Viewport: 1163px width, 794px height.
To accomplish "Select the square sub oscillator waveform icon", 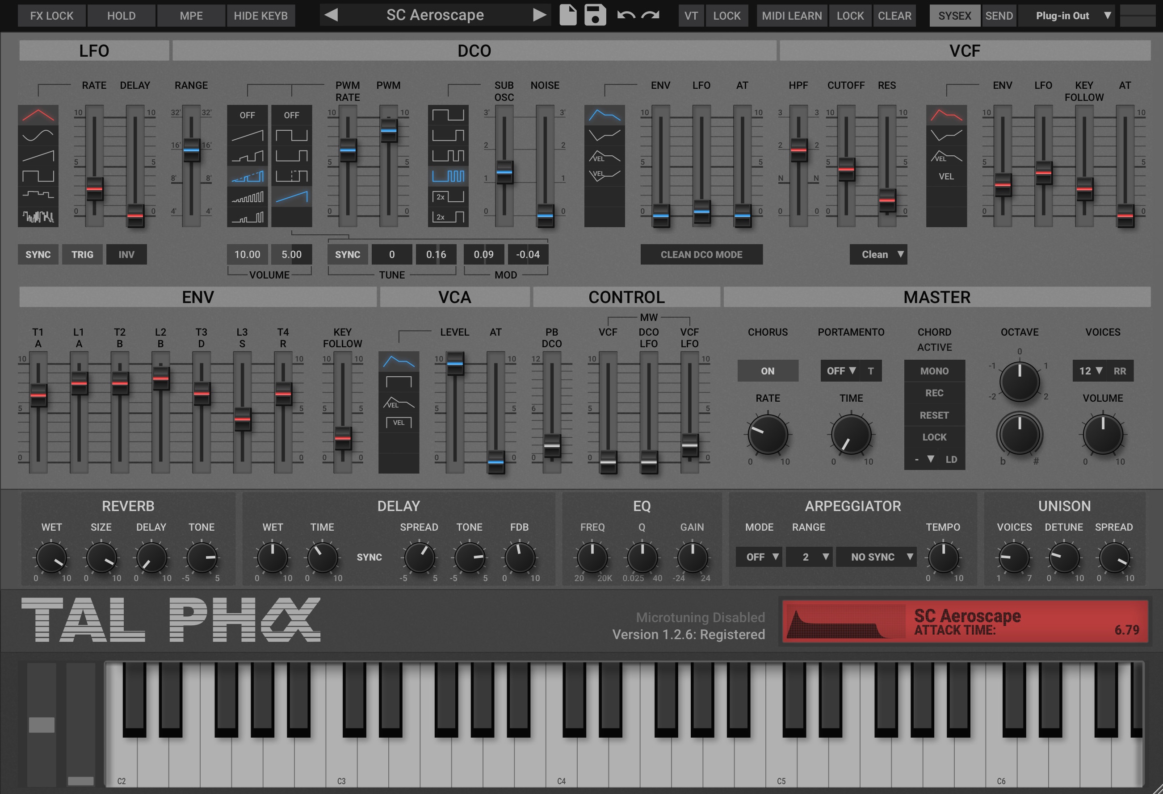I will tap(448, 116).
